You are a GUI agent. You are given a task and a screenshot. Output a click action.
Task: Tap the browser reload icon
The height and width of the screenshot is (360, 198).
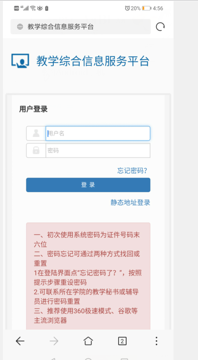click(160, 27)
